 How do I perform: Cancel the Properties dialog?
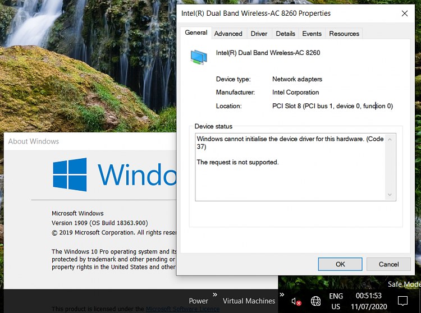coord(388,264)
